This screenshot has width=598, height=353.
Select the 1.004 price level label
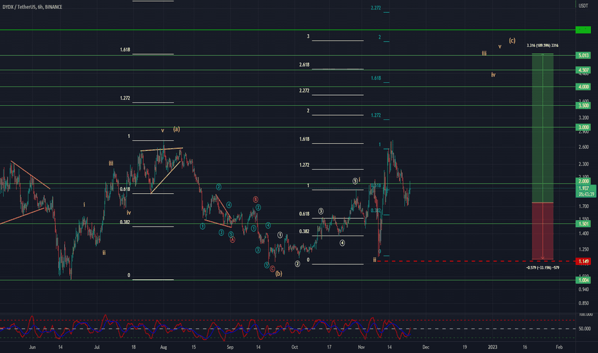[x=583, y=280]
